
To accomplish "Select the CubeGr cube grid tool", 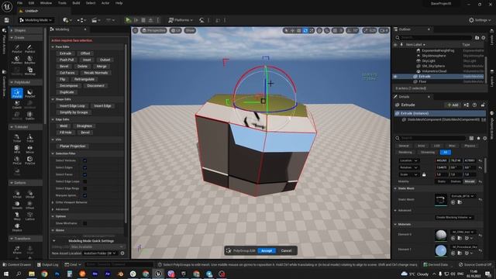I will click(x=17, y=105).
